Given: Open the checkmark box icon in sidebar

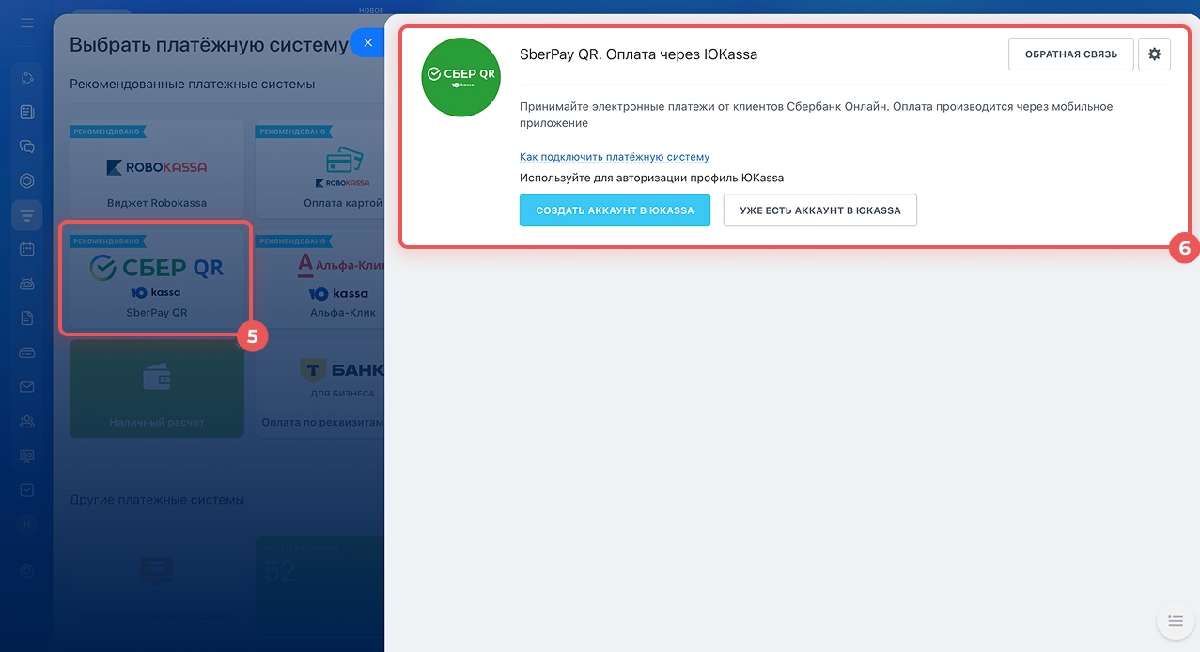Looking at the screenshot, I should click(26, 489).
